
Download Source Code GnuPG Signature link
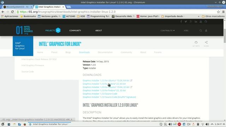pos(109,97)
